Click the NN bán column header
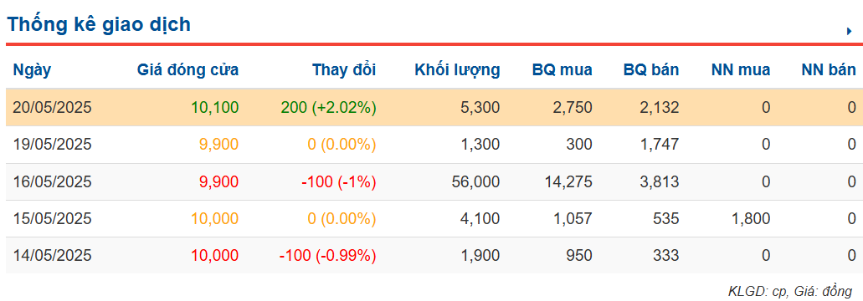Screen dimensions: 863x301 [x=829, y=69]
